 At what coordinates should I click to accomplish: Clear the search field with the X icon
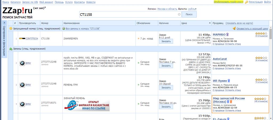pos(179,14)
